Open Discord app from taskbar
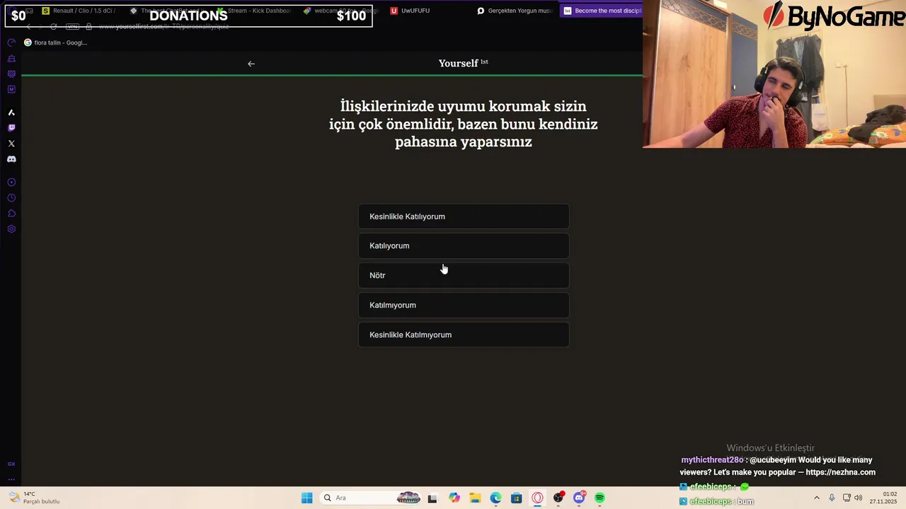This screenshot has height=509, width=906. click(x=579, y=498)
